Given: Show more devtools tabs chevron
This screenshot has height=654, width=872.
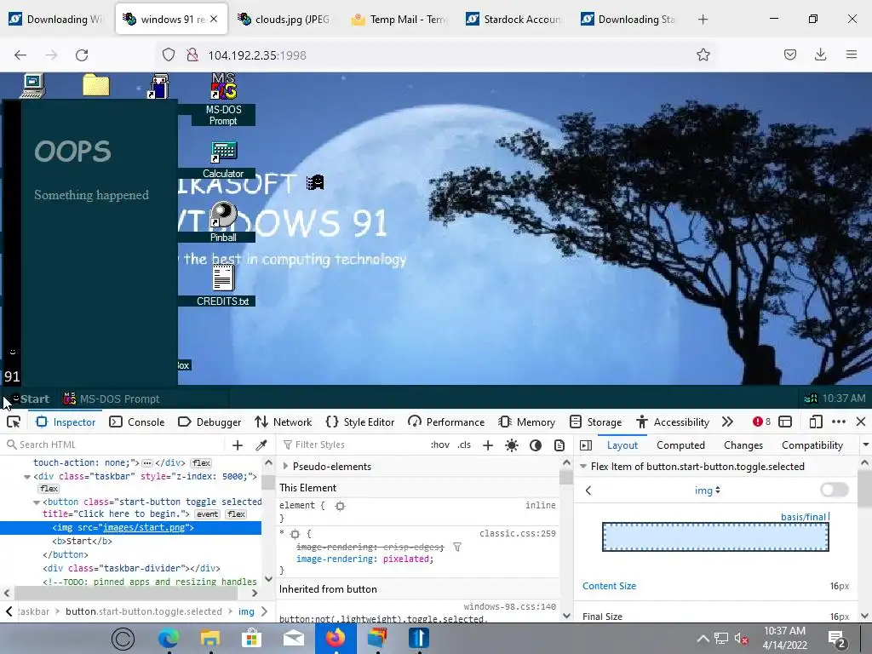Looking at the screenshot, I should coord(727,422).
